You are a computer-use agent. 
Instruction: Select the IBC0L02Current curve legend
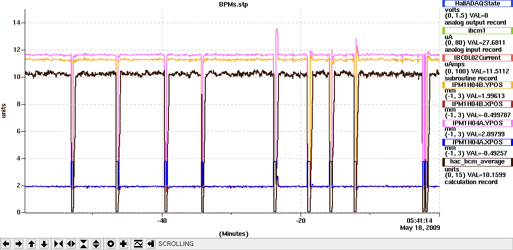tap(477, 58)
